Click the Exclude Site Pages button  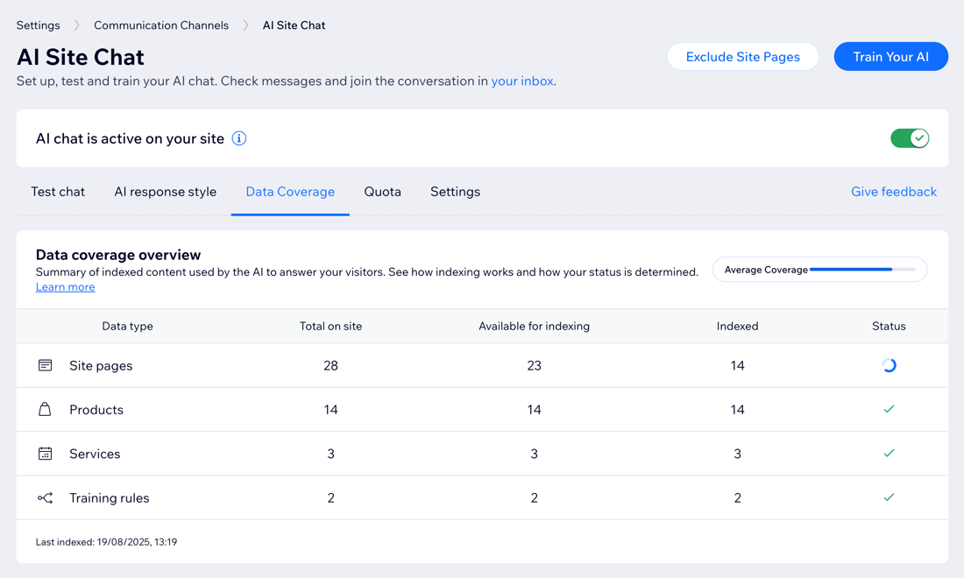coord(742,57)
